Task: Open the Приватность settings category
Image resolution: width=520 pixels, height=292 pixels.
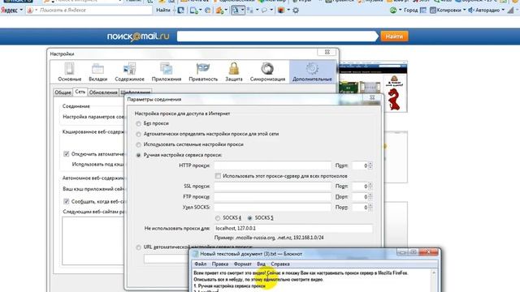Action: point(203,72)
